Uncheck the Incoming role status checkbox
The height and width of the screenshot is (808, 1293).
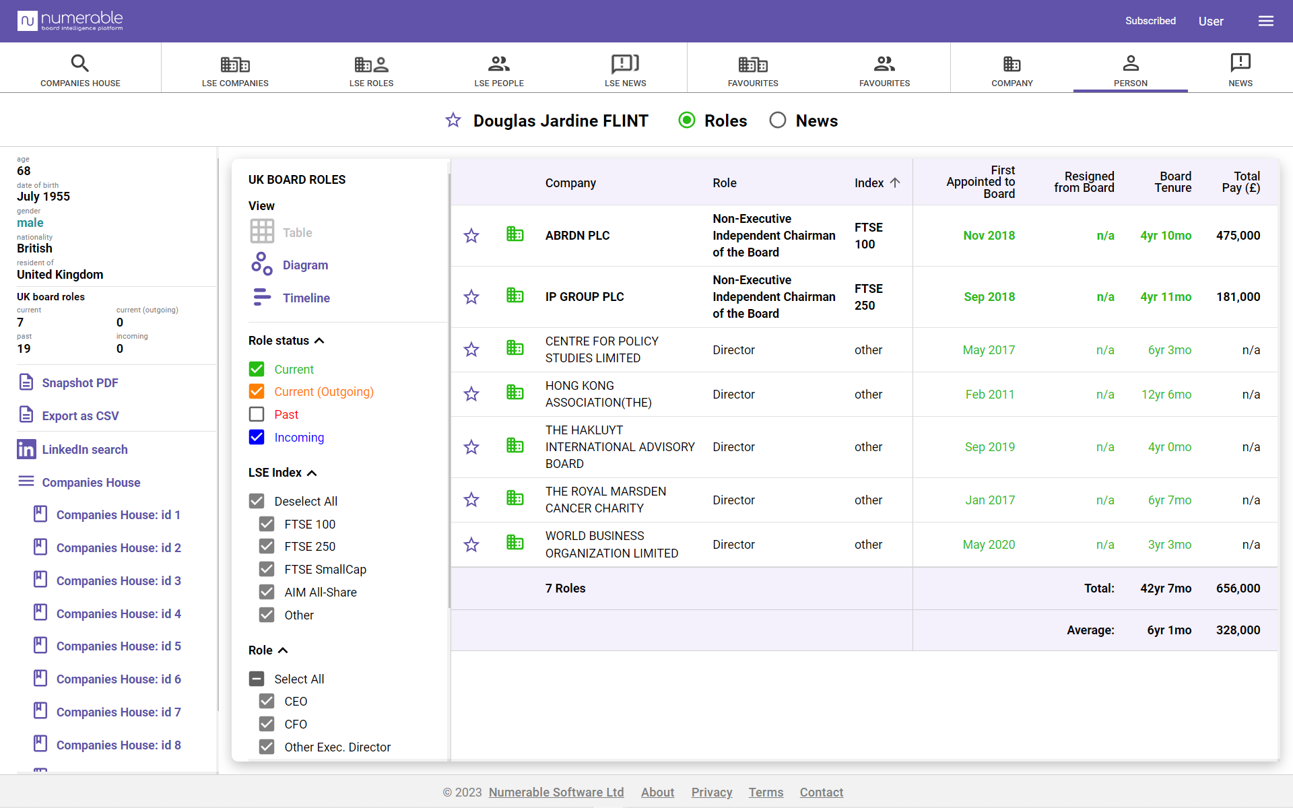click(257, 437)
